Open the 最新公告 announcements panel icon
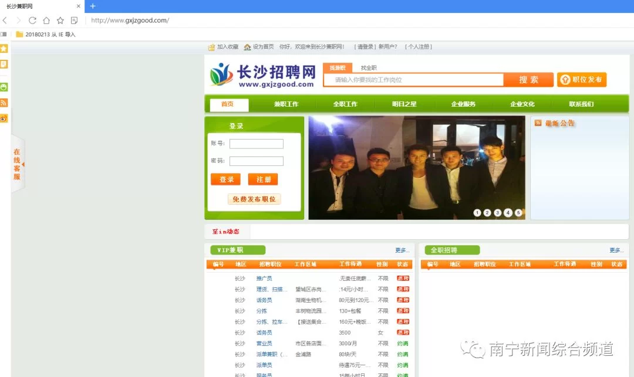Image resolution: width=634 pixels, height=377 pixels. [x=537, y=123]
